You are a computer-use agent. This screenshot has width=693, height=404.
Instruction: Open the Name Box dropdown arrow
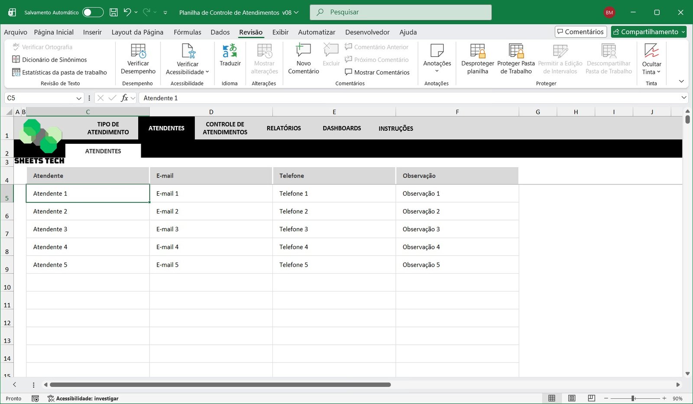(x=79, y=98)
